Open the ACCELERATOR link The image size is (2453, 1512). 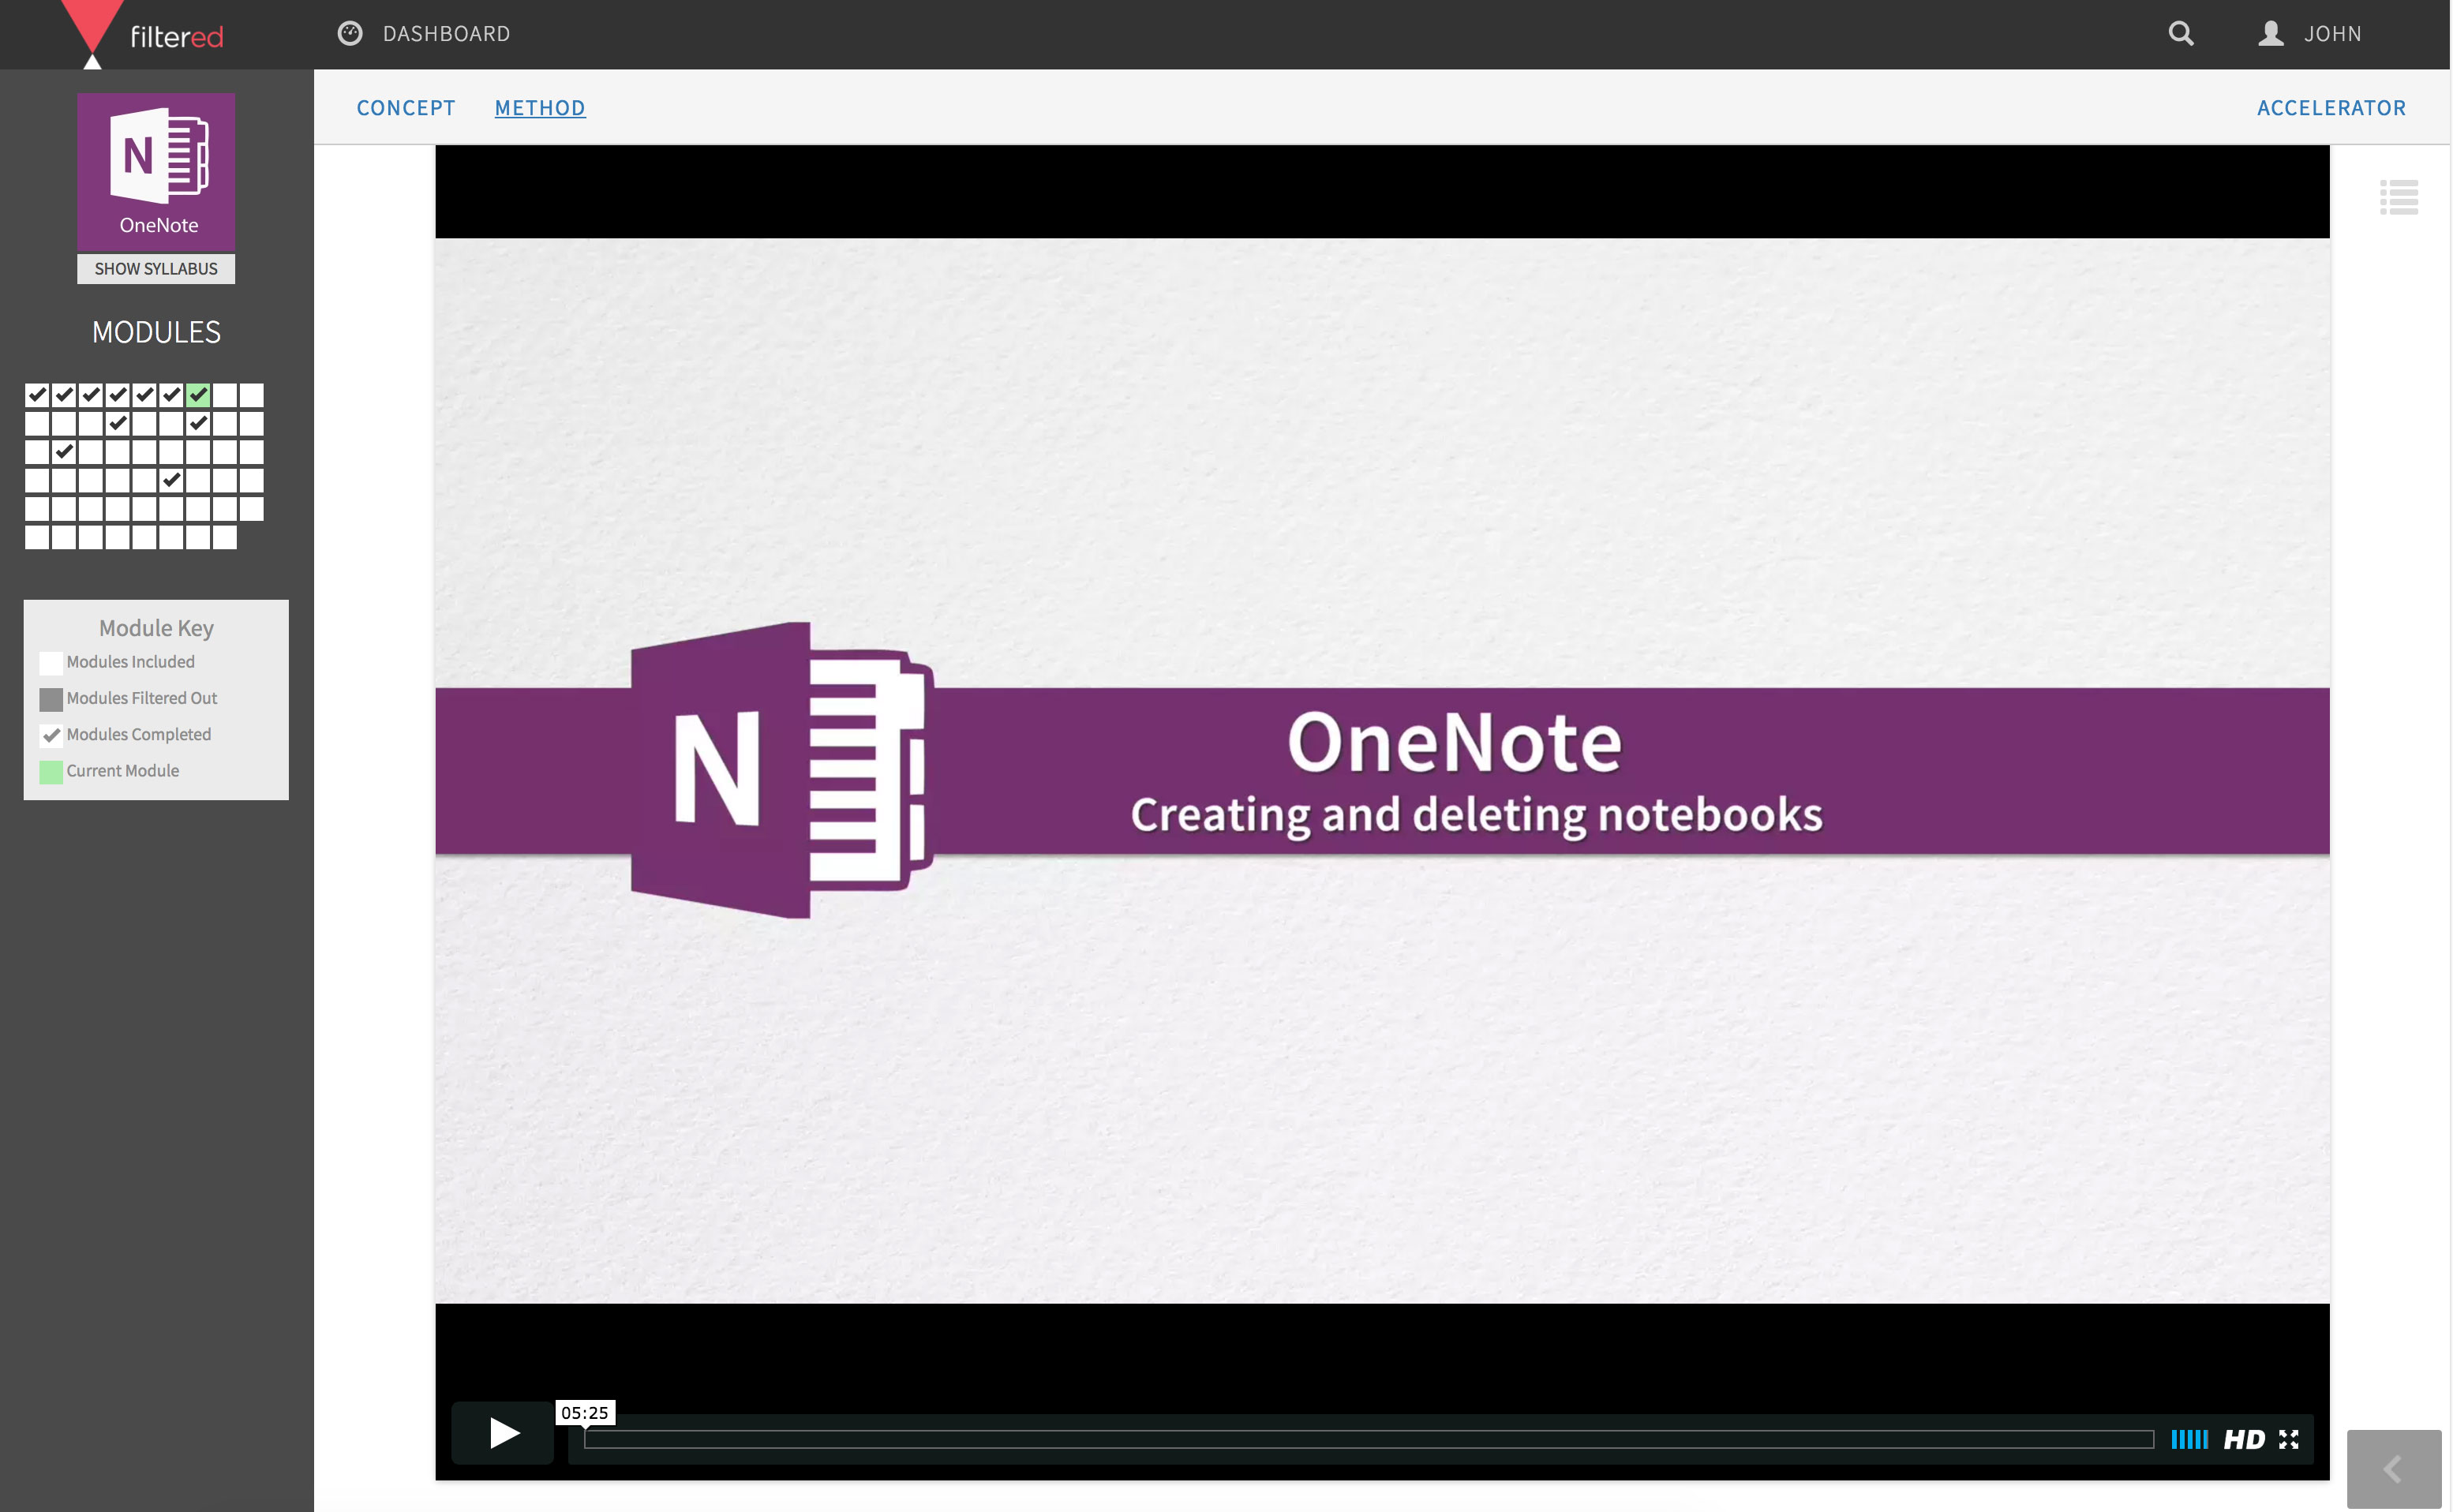click(2331, 107)
